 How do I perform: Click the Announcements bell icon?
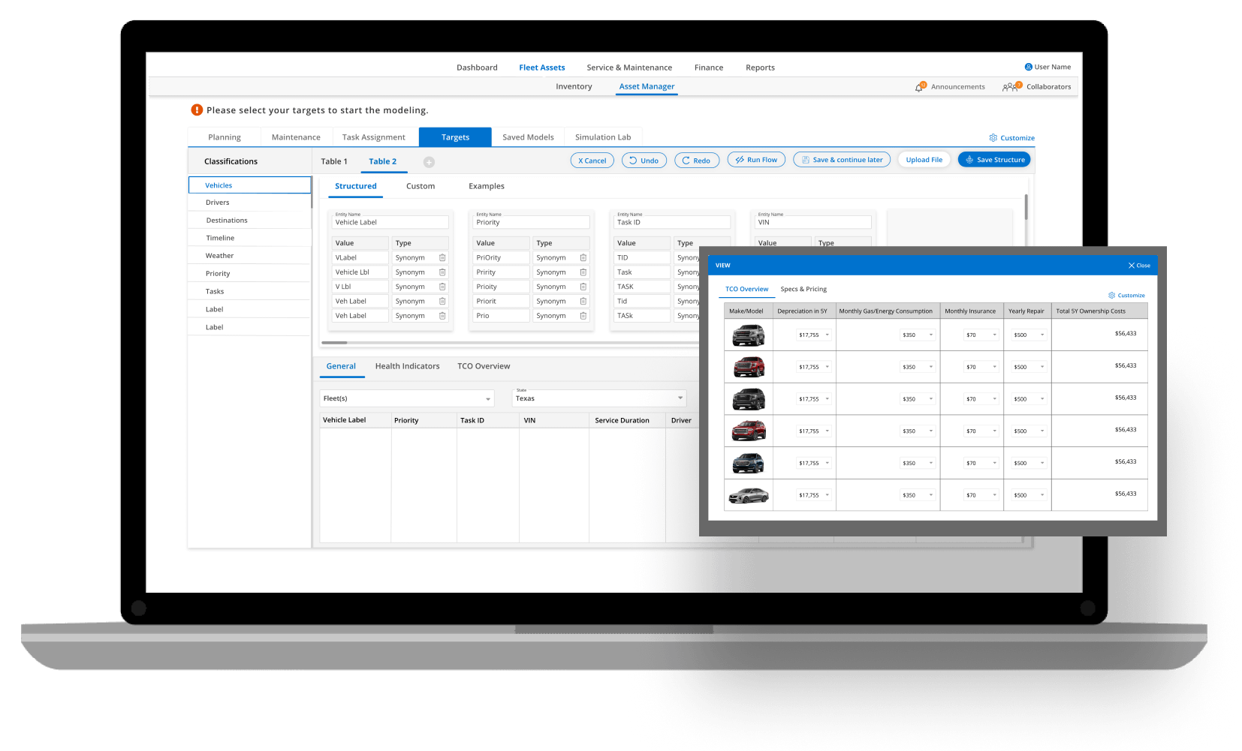click(919, 87)
